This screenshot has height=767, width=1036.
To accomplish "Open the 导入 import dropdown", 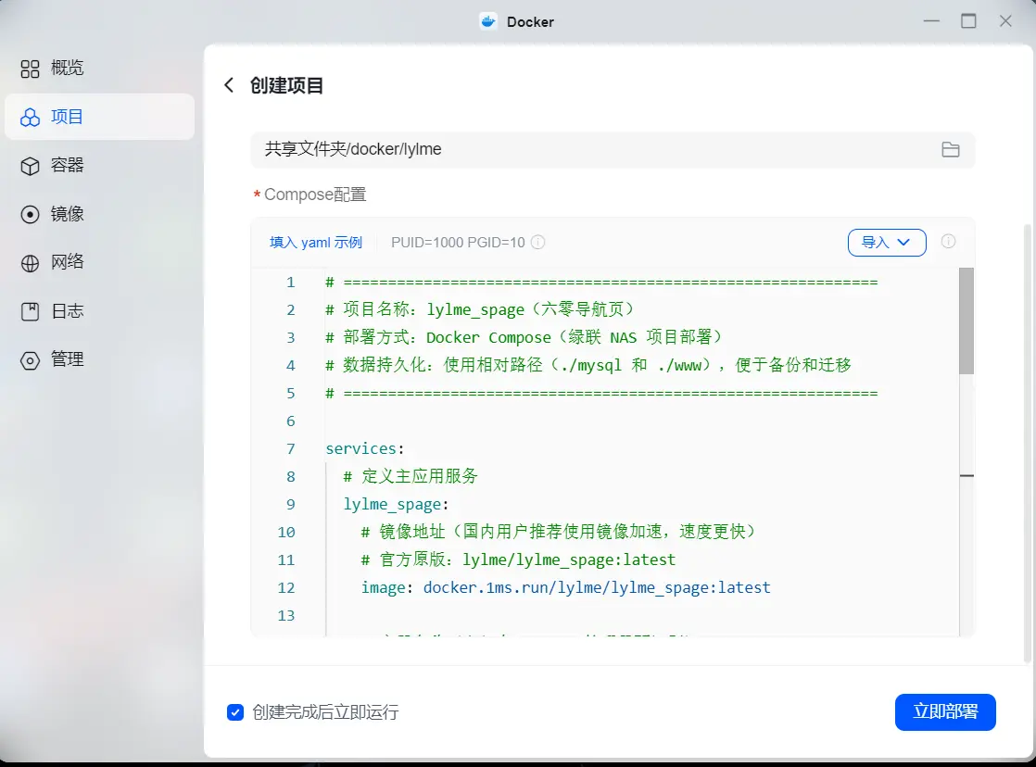I will (x=887, y=243).
